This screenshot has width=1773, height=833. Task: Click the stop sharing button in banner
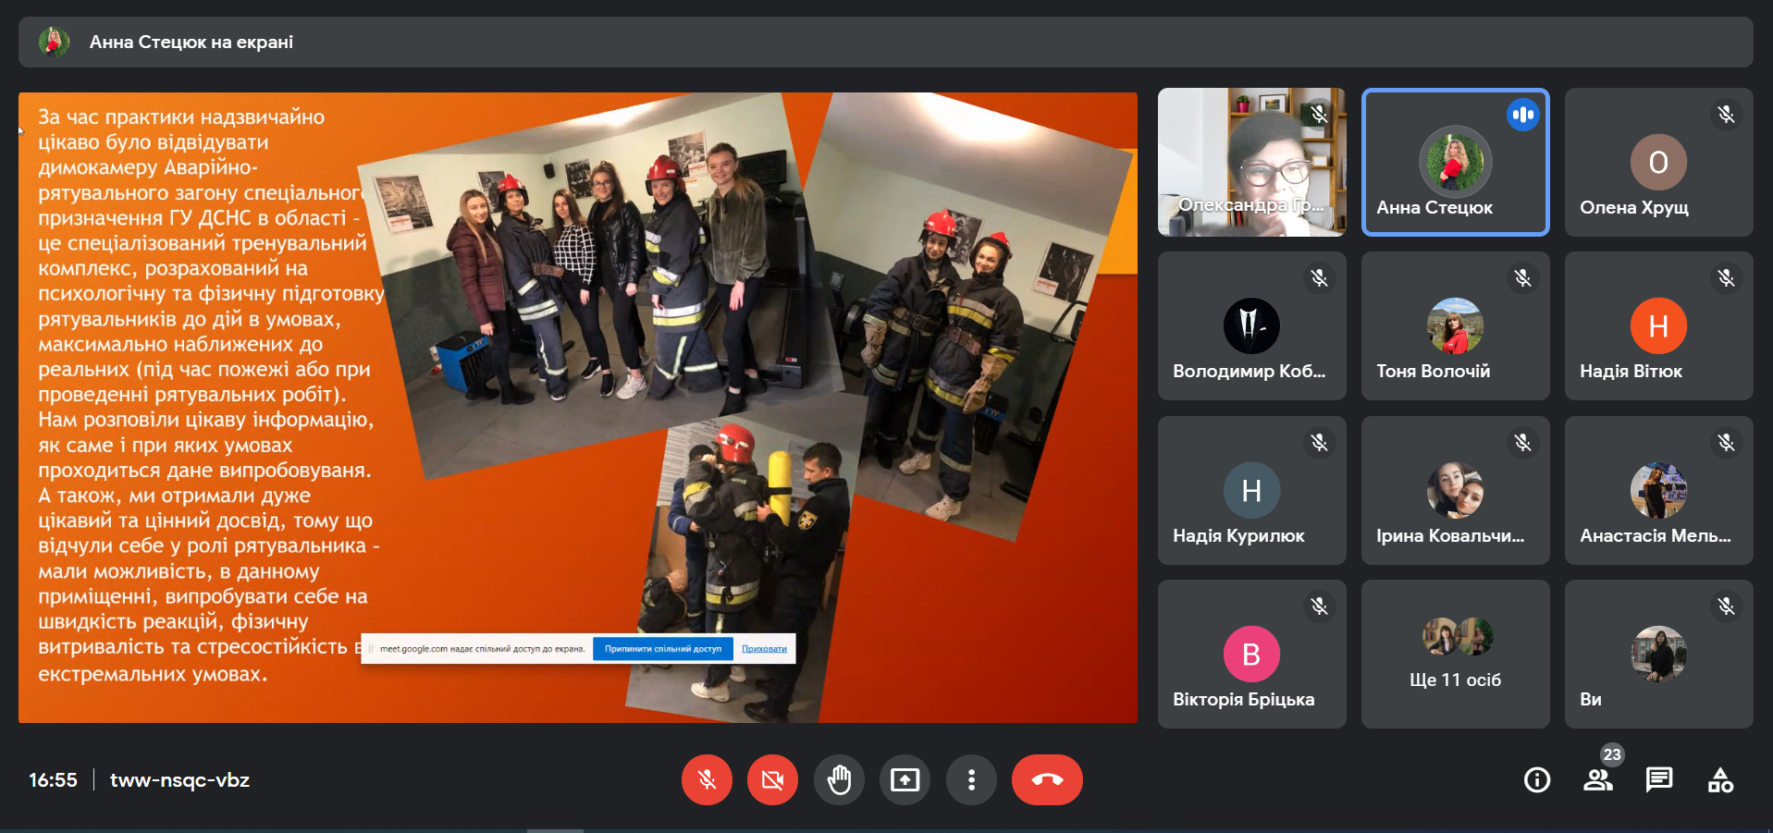662,649
